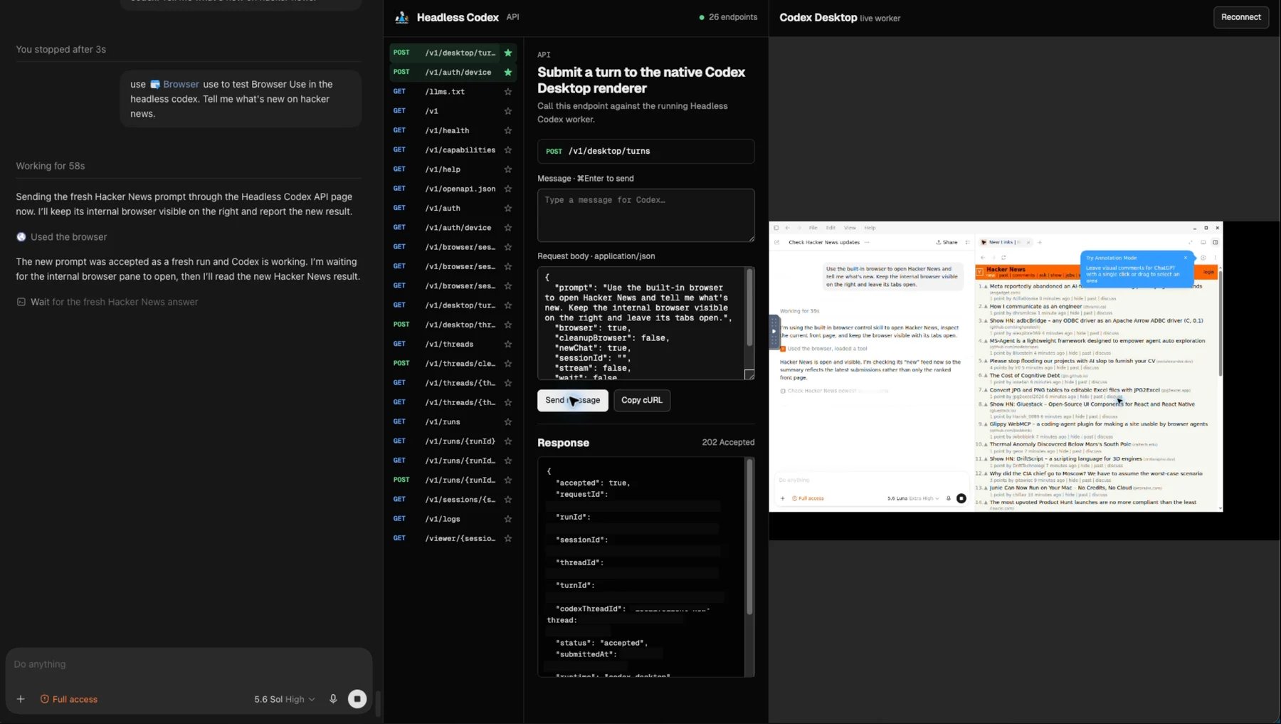Upvote The Cost of Cognitive Debt story
1281x724 pixels.
[986, 376]
